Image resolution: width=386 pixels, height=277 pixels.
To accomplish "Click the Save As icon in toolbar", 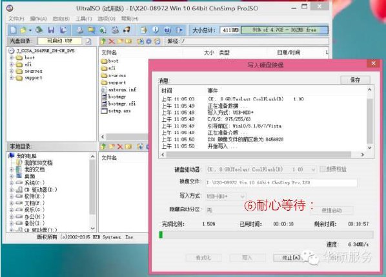I will [x=63, y=30].
